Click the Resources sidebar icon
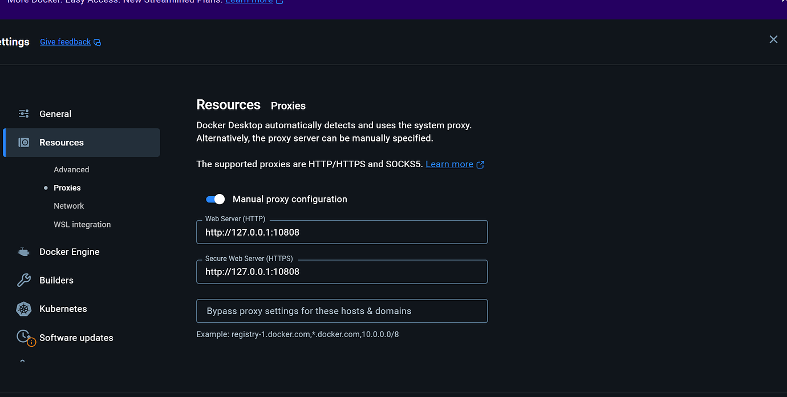The width and height of the screenshot is (787, 397). coord(23,143)
